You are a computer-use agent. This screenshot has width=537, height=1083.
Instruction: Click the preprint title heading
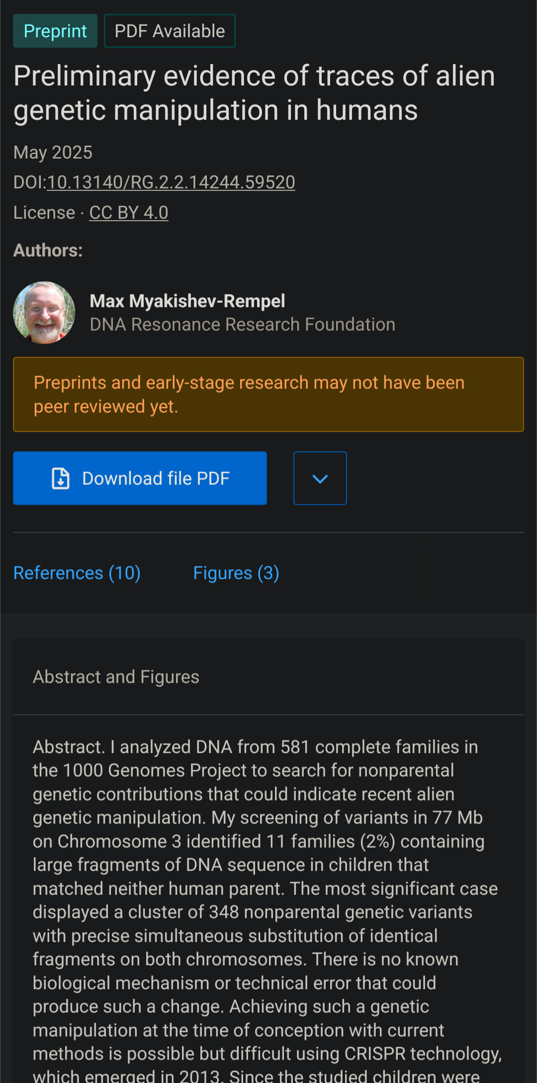(x=254, y=93)
